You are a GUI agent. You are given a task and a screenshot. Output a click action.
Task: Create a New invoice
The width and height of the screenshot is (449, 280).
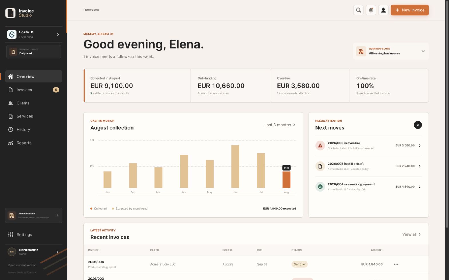click(410, 10)
